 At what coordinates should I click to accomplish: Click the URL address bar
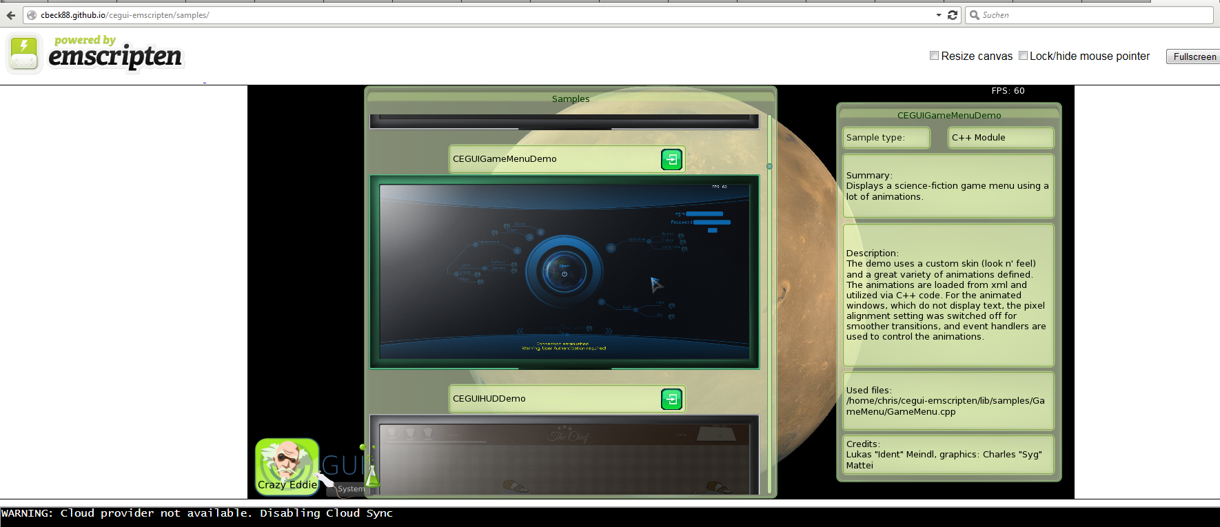482,15
